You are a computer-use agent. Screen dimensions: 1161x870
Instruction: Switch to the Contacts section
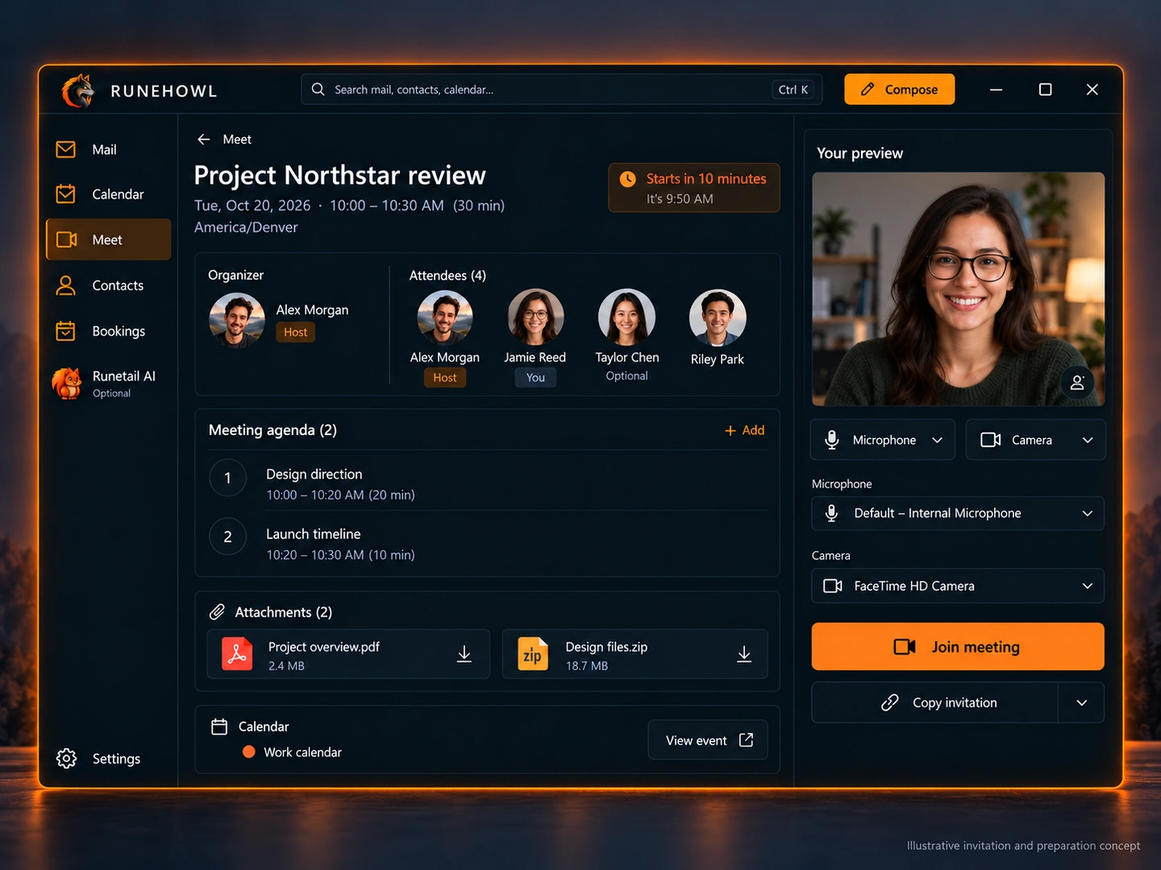point(109,285)
